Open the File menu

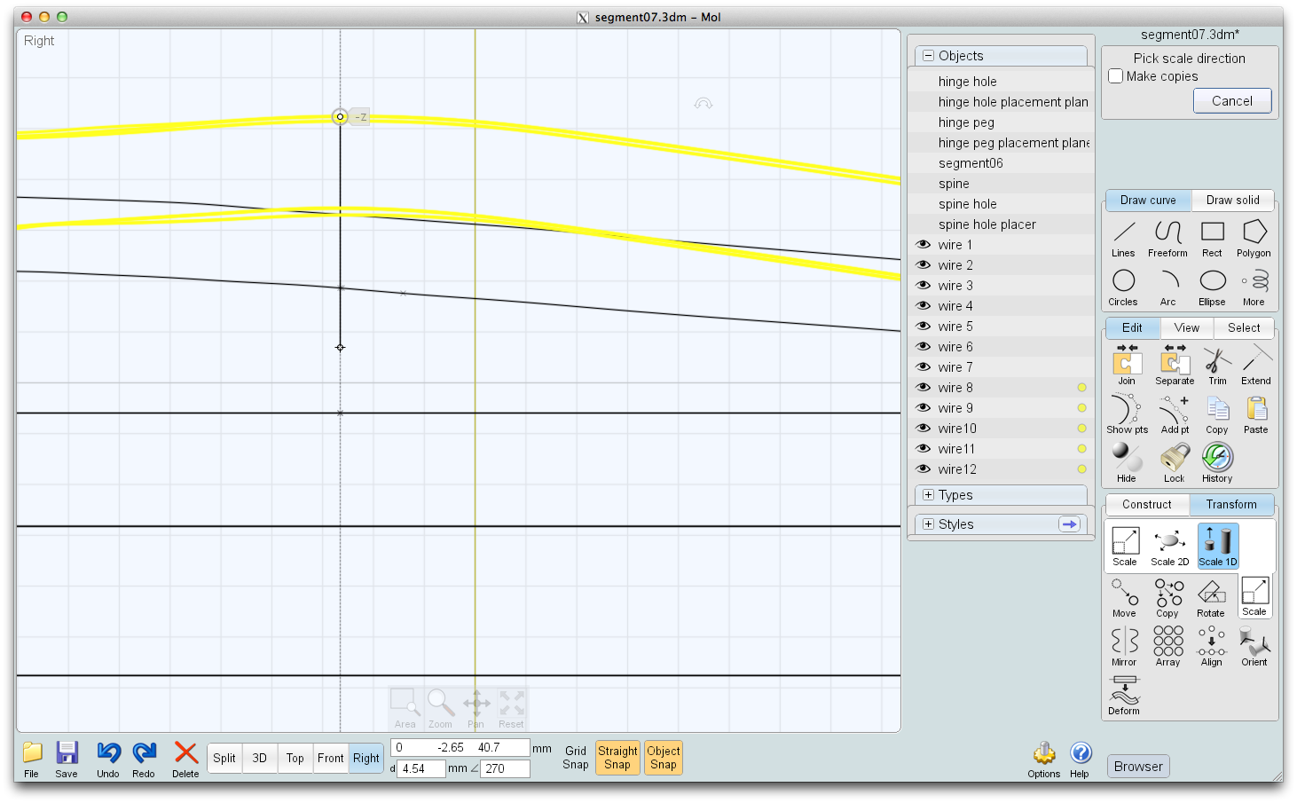pos(32,760)
